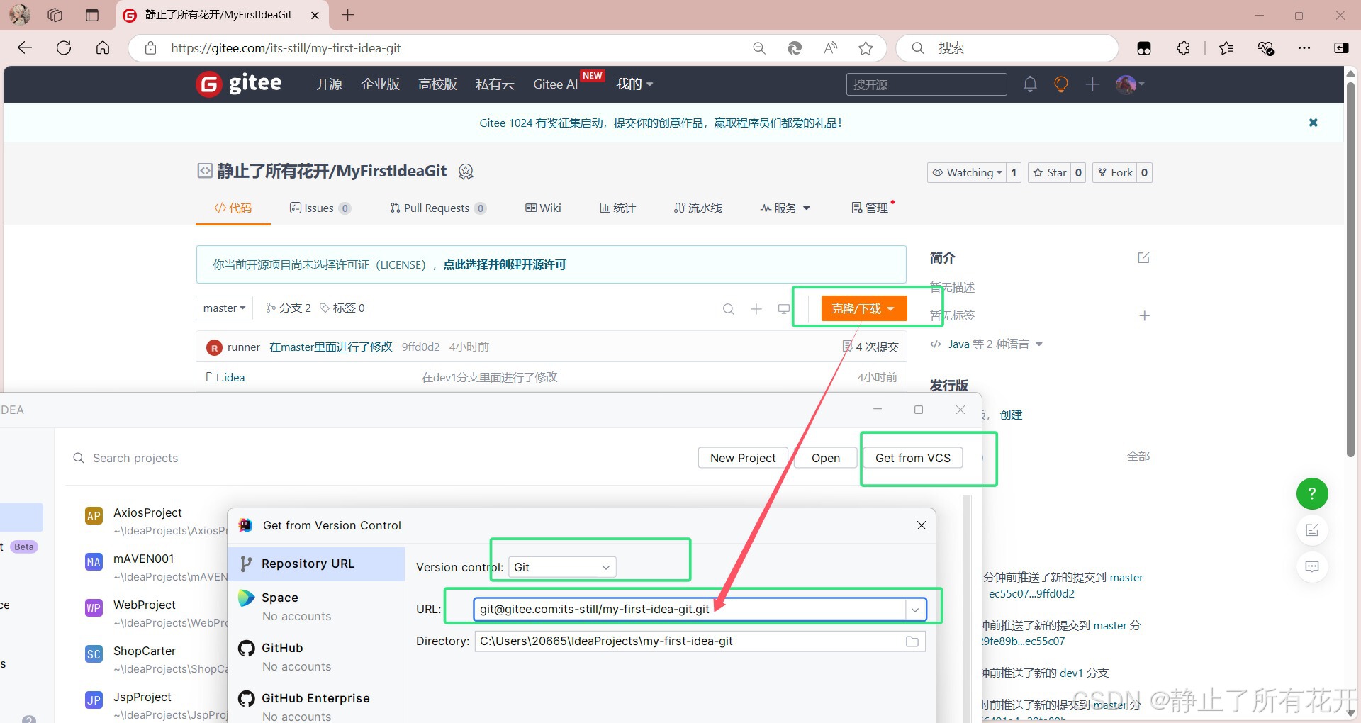The width and height of the screenshot is (1361, 723).
Task: Click the orange lightbulb icon in header
Action: [x=1061, y=84]
